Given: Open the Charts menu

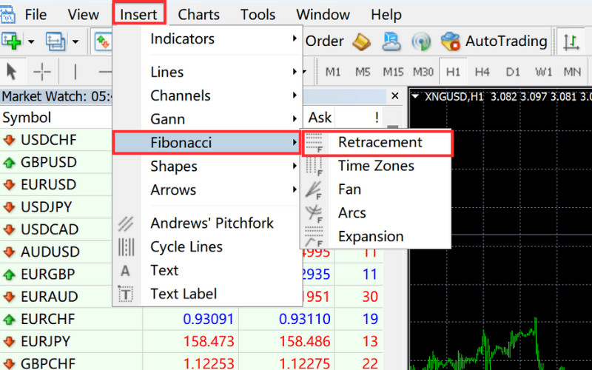Looking at the screenshot, I should (x=198, y=14).
